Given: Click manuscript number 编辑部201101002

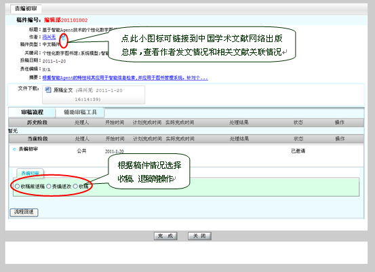Looking at the screenshot, I should (66, 20).
